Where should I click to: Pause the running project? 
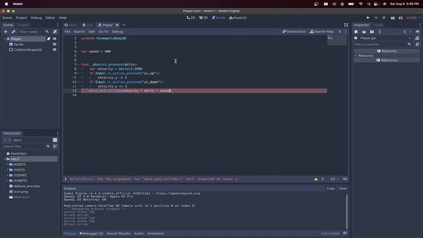(376, 18)
